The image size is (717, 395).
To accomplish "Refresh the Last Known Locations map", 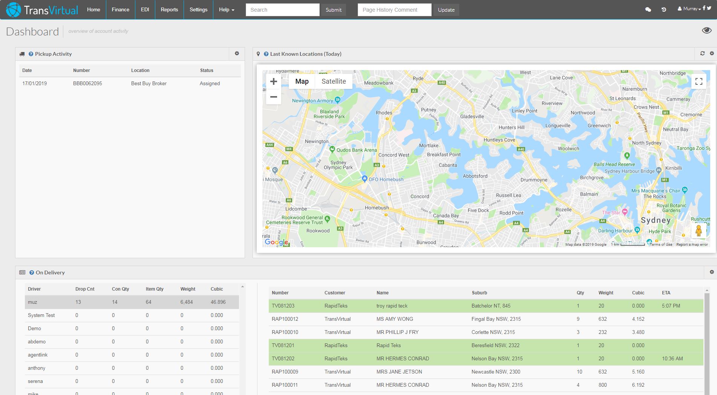I will click(702, 54).
